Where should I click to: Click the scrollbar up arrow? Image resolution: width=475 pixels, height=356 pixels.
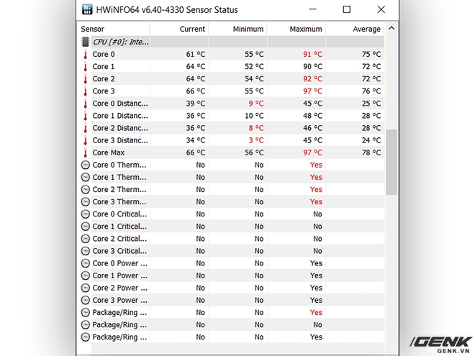392,29
